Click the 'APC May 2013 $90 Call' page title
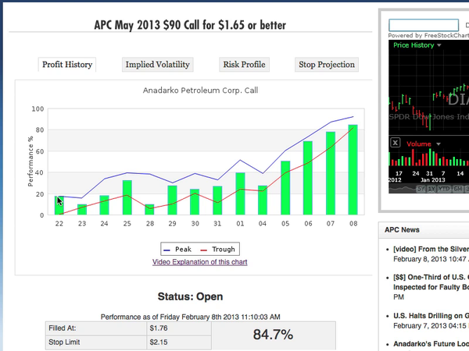This screenshot has height=351, width=469. (x=190, y=25)
